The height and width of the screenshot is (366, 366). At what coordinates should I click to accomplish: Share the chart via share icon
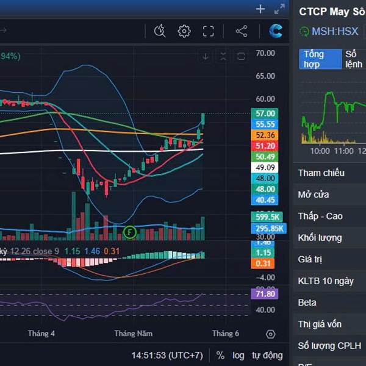tap(242, 31)
